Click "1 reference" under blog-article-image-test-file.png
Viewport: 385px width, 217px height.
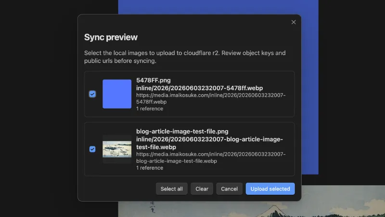150,168
